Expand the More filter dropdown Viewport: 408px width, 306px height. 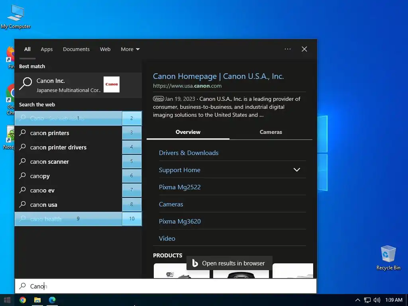(x=130, y=49)
